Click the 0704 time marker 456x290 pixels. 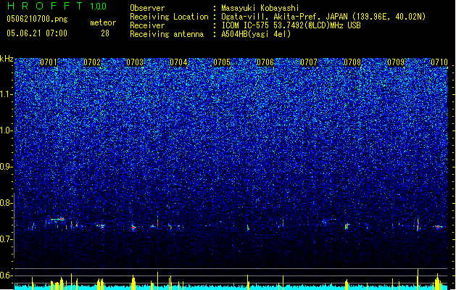point(178,62)
